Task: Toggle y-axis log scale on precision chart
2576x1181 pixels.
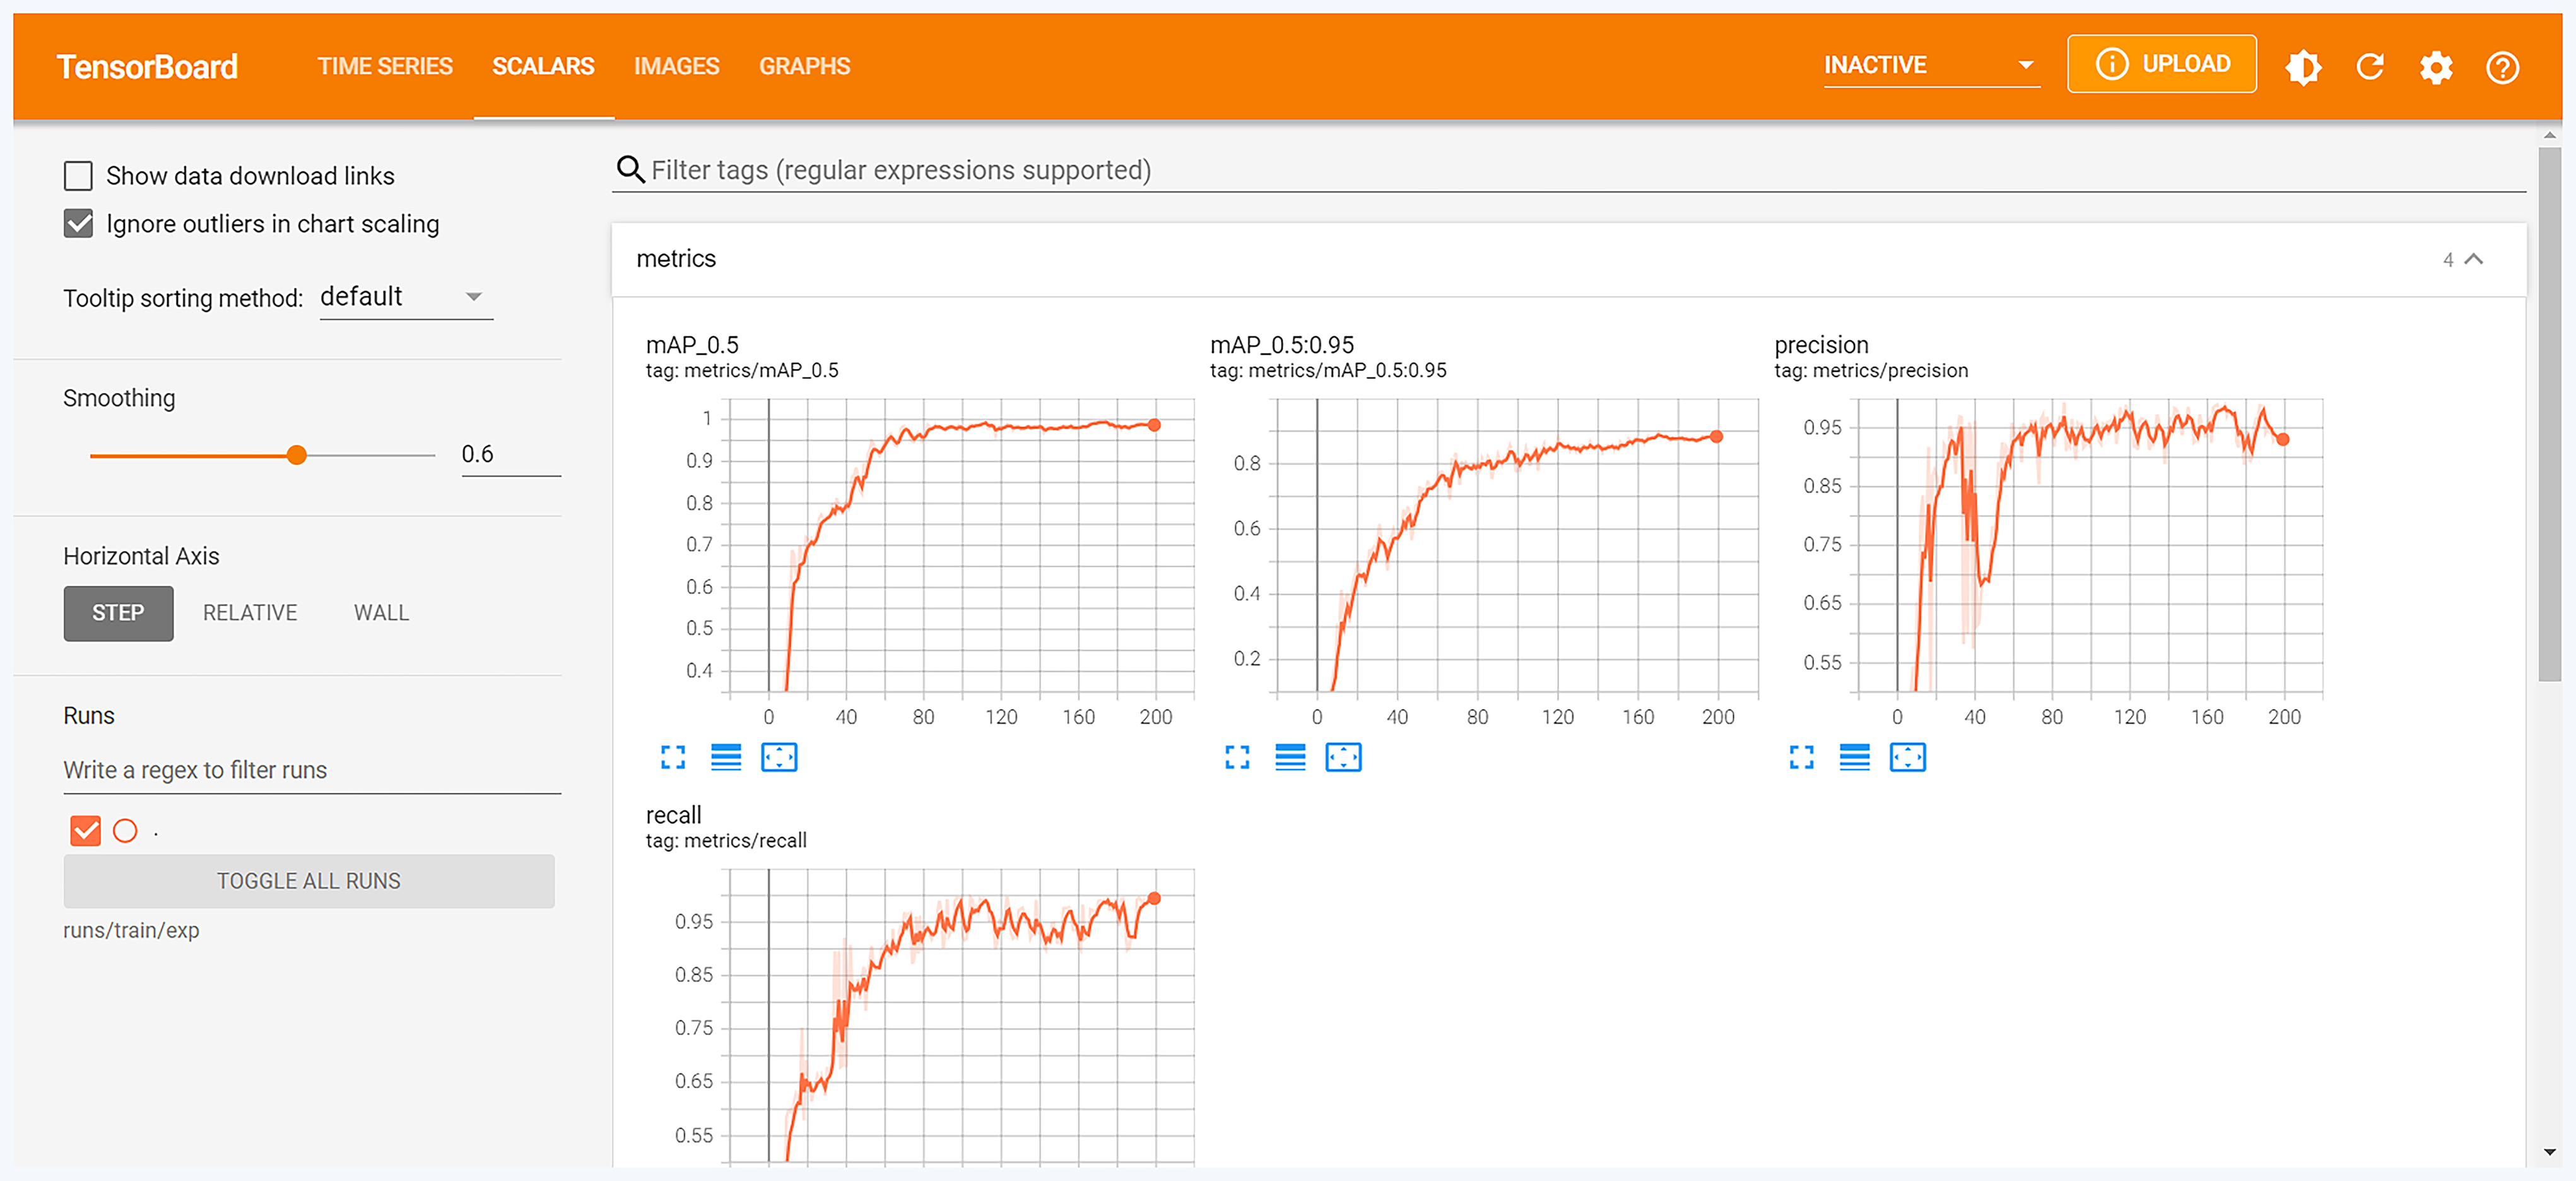Action: pos(1854,757)
